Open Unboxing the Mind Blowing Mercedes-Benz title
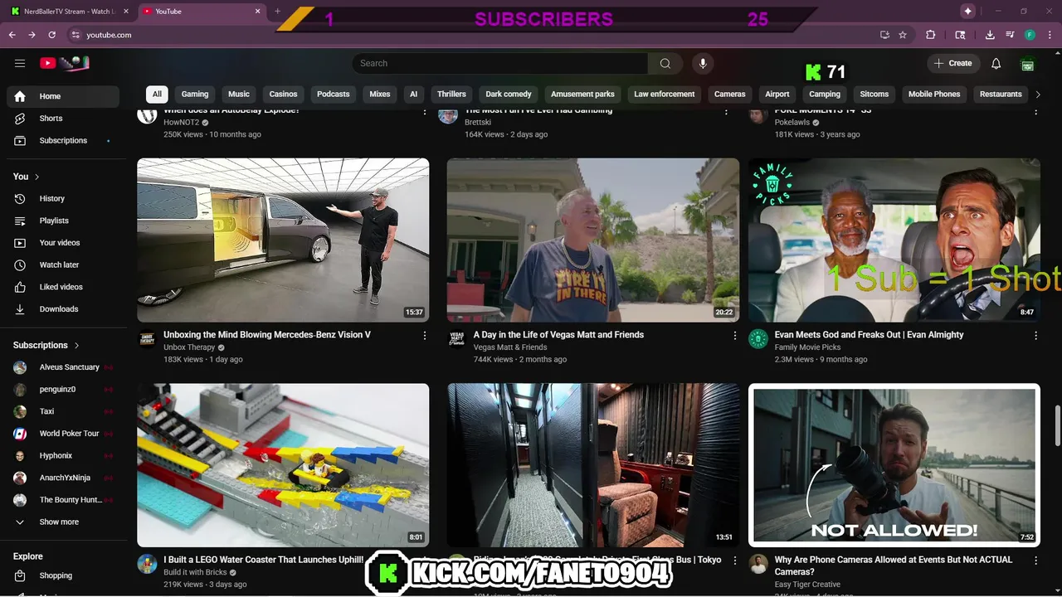This screenshot has width=1062, height=597. 267,335
